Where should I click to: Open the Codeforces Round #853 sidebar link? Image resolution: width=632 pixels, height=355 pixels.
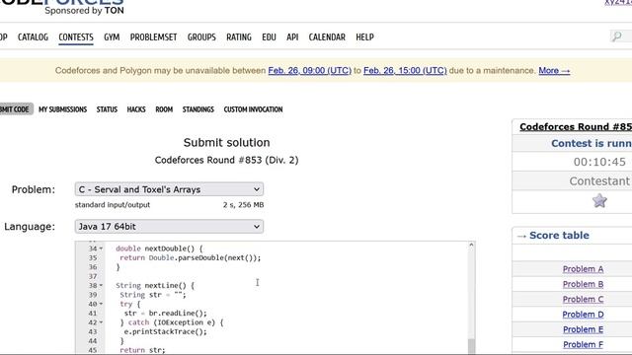coord(576,127)
